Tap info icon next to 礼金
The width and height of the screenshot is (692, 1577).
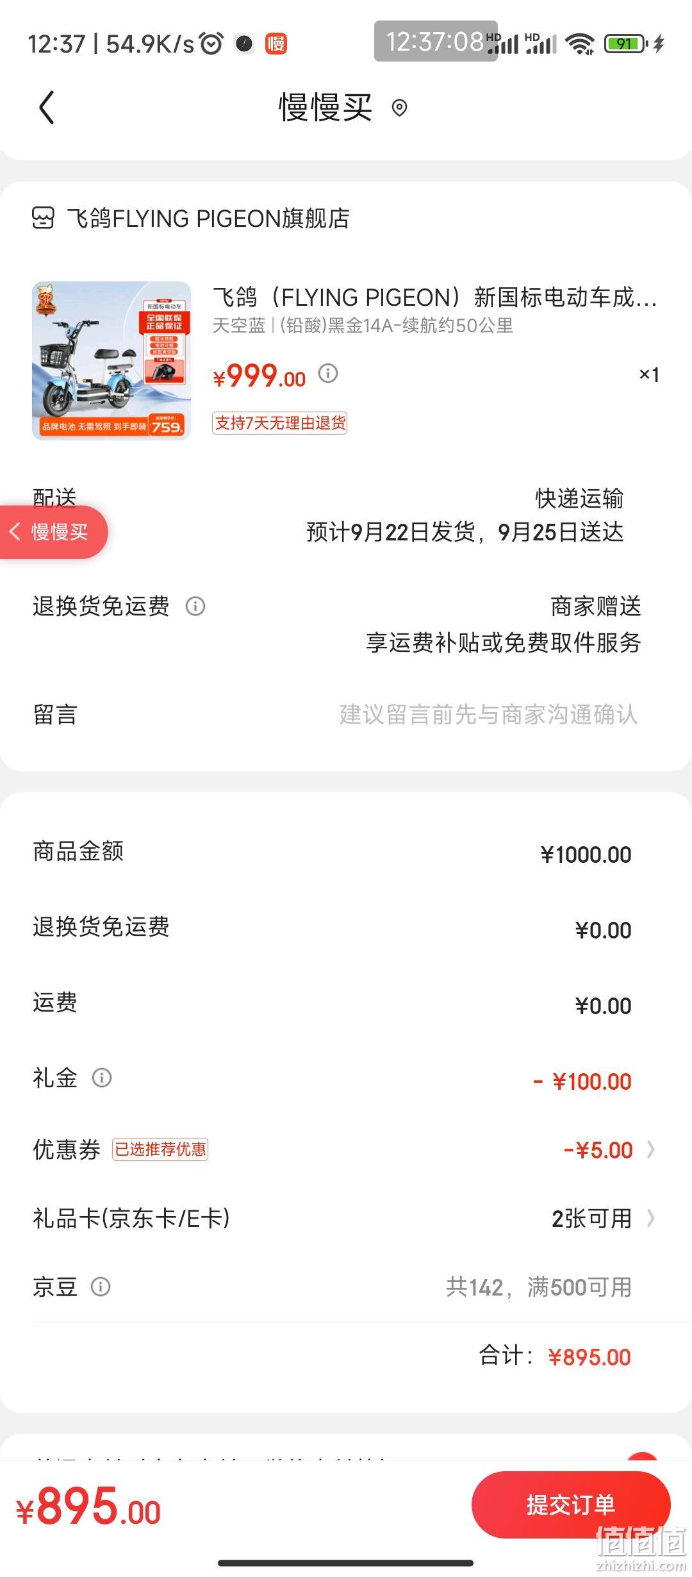coord(102,1078)
